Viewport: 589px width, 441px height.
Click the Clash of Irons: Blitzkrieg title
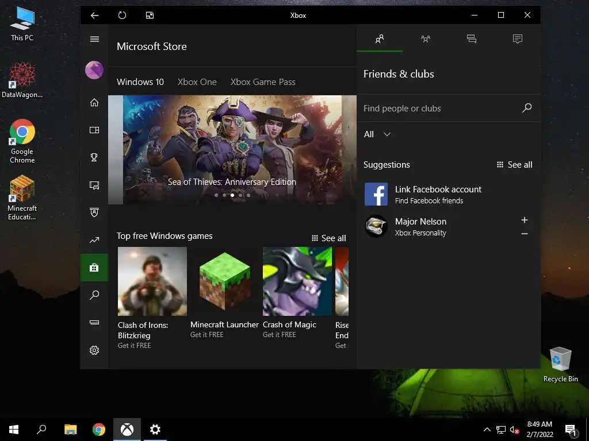[143, 330]
